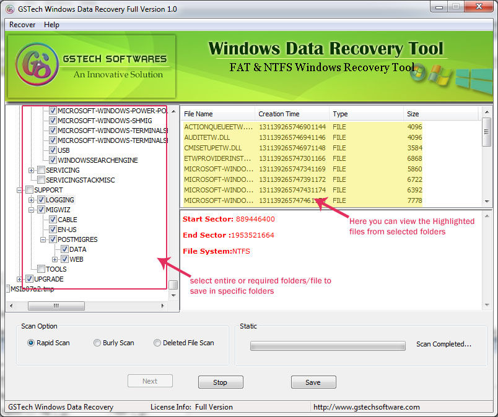Click the file list scroll down arrow
The height and width of the screenshot is (417, 498).
pos(487,201)
